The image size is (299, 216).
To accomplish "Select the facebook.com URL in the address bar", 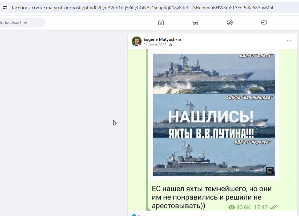I will point(142,8).
